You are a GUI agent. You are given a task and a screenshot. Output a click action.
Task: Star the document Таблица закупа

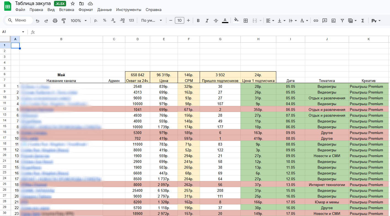coord(73,4)
